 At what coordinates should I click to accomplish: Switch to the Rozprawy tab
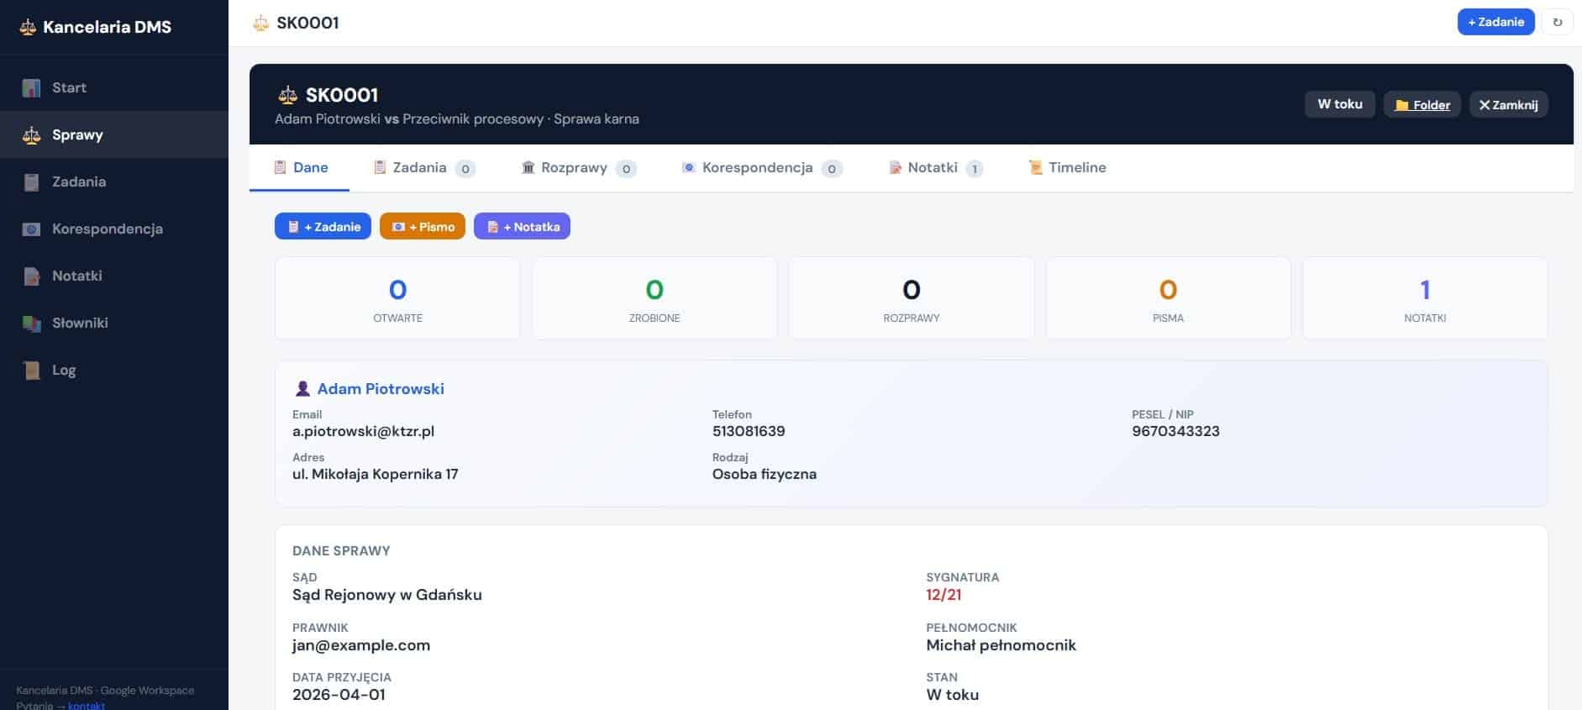click(x=578, y=168)
